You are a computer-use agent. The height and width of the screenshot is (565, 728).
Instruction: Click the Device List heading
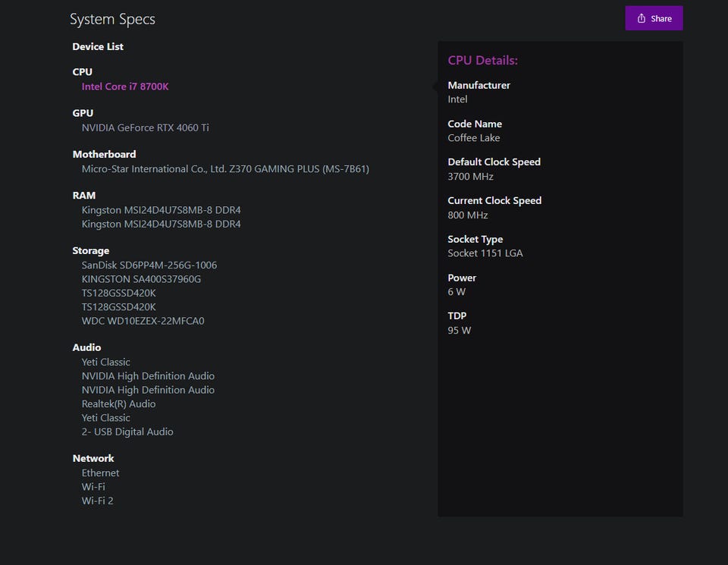point(98,46)
